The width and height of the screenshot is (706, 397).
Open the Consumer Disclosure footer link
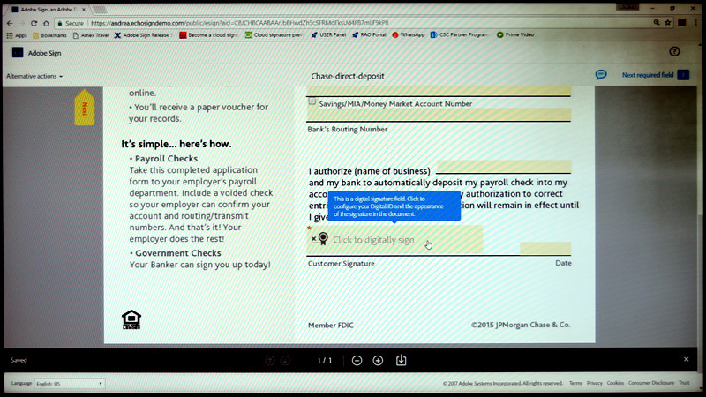coord(651,383)
